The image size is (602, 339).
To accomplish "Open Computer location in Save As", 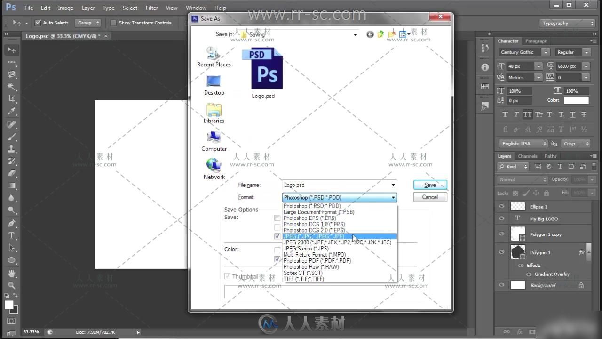I will click(214, 141).
